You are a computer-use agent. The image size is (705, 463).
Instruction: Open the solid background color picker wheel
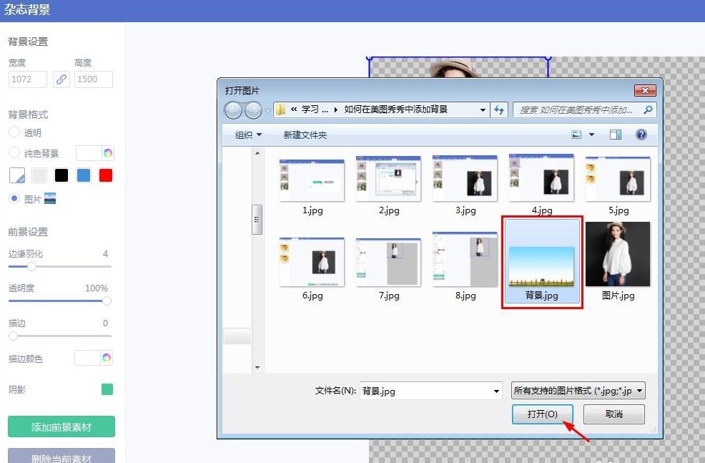(107, 153)
